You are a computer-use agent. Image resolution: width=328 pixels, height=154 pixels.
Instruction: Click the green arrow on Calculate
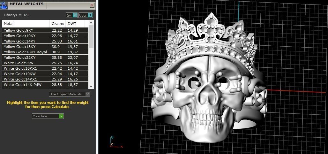(61, 116)
